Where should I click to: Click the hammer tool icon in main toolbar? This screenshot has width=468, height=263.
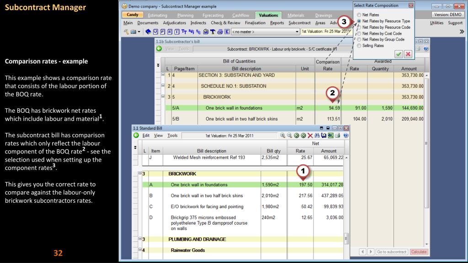click(x=126, y=32)
